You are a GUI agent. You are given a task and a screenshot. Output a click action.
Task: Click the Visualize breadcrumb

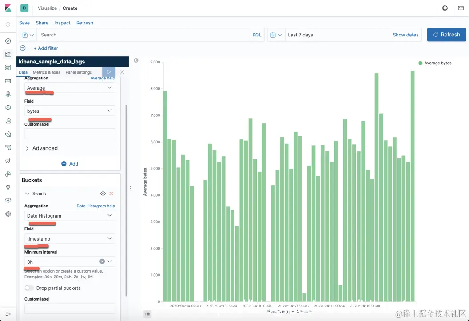(47, 8)
